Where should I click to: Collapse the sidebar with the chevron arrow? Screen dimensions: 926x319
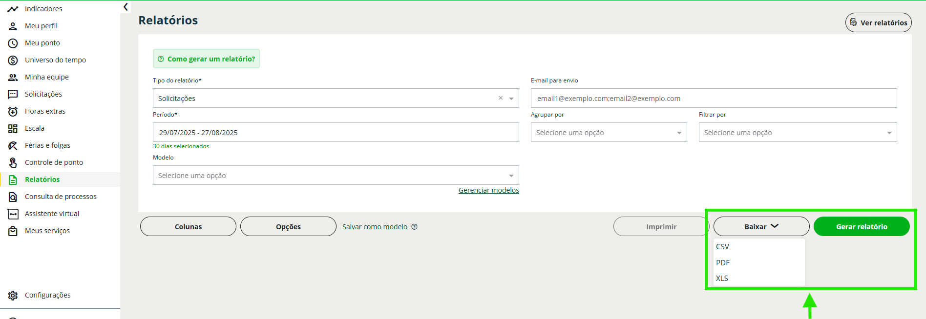(126, 7)
